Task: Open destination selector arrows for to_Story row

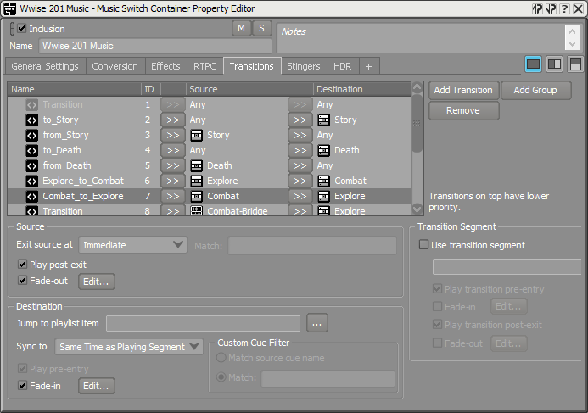Action: (x=300, y=120)
